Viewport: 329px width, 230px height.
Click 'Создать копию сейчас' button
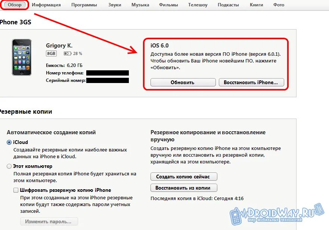184,177
